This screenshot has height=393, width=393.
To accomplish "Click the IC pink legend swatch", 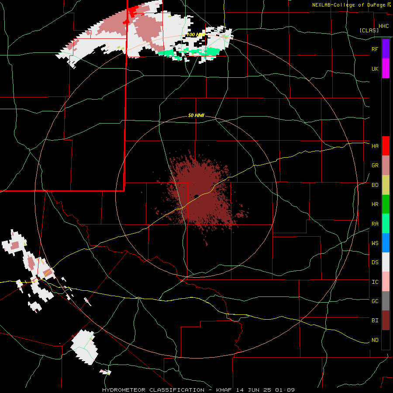I will (386, 282).
